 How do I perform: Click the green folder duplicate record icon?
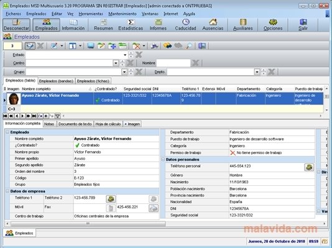coord(122,46)
